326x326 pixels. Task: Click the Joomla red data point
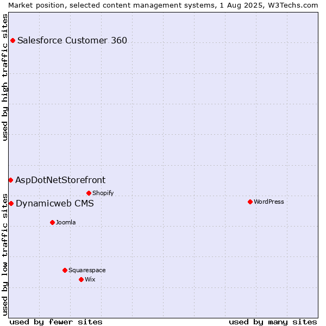tap(52, 222)
